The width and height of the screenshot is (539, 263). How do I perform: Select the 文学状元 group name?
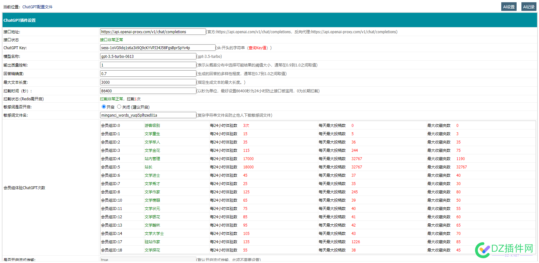point(152,209)
